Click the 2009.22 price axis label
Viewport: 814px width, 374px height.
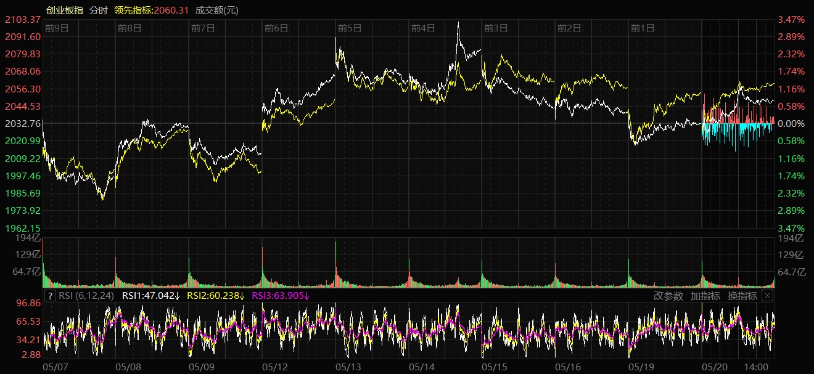tap(22, 159)
